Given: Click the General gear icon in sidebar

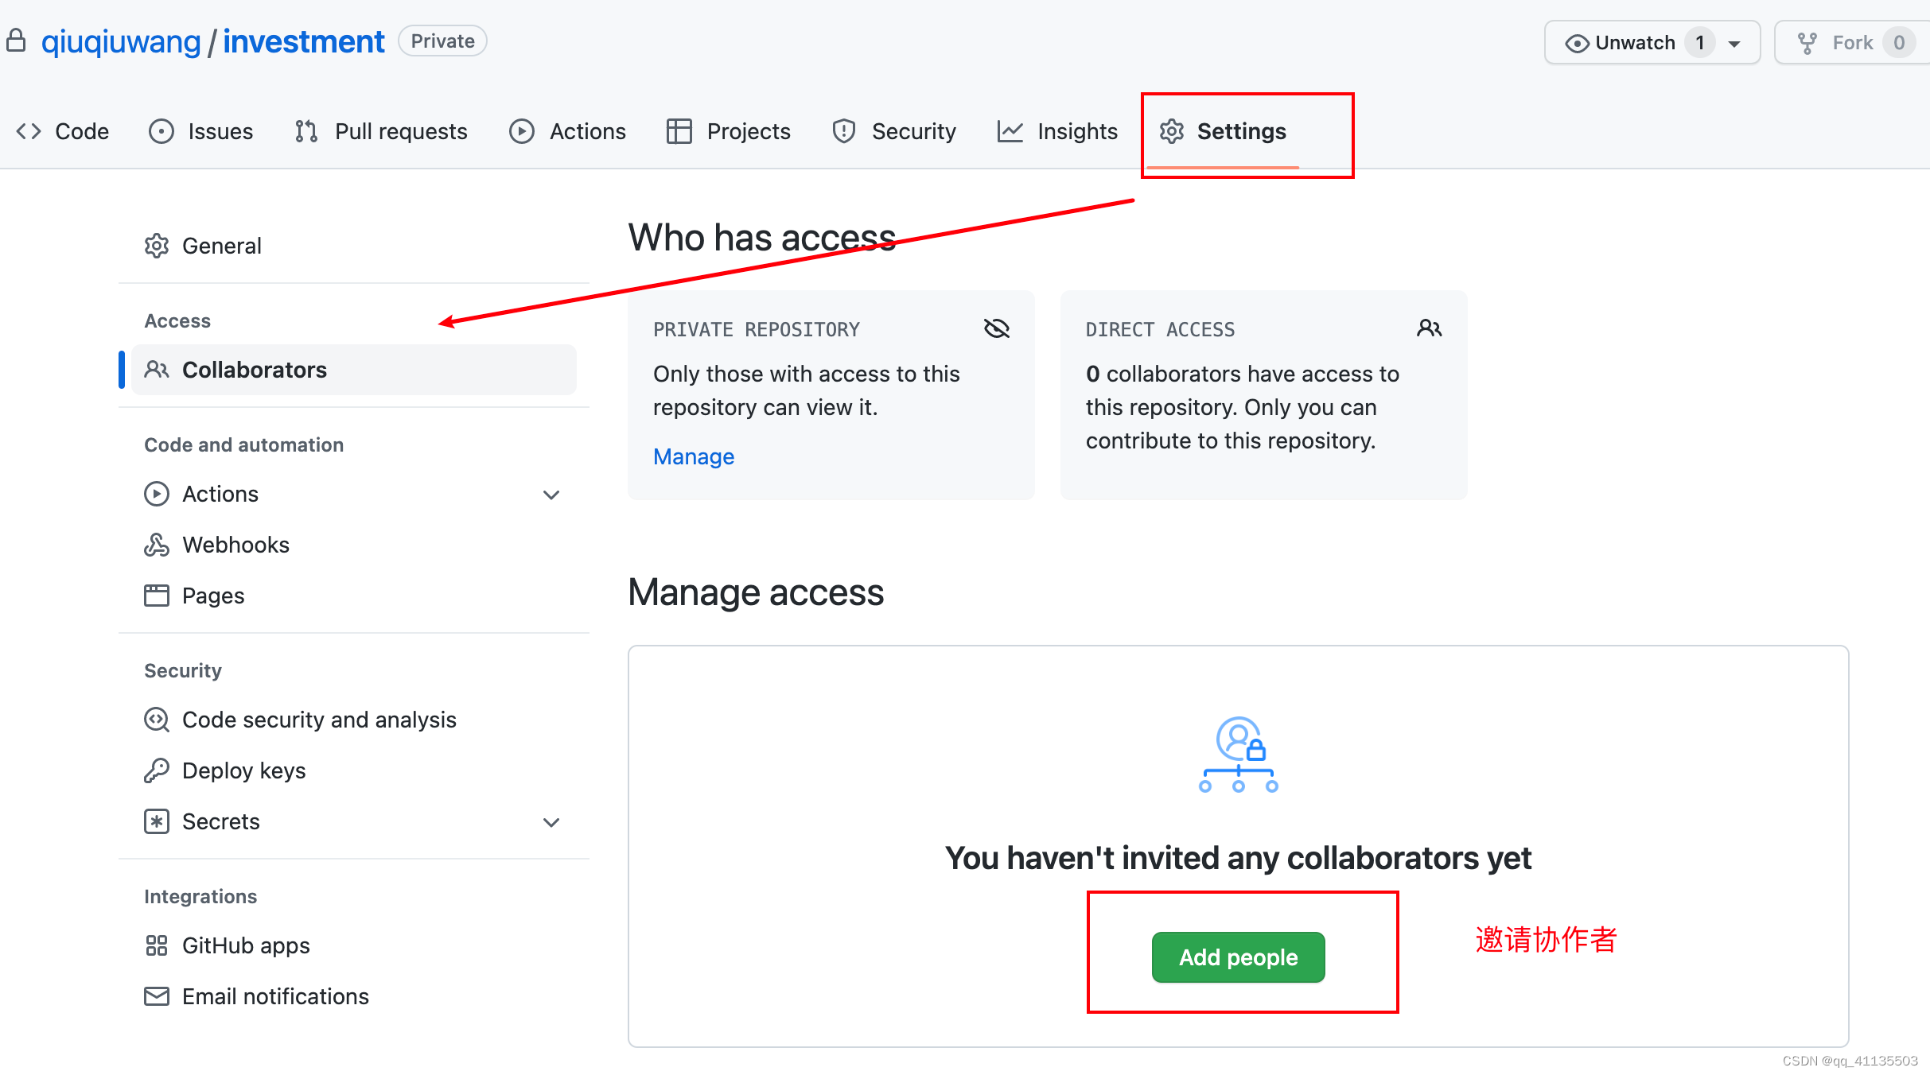Looking at the screenshot, I should [157, 246].
